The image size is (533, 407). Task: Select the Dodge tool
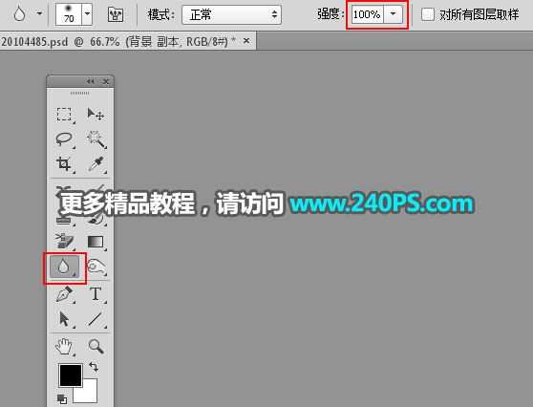point(96,267)
